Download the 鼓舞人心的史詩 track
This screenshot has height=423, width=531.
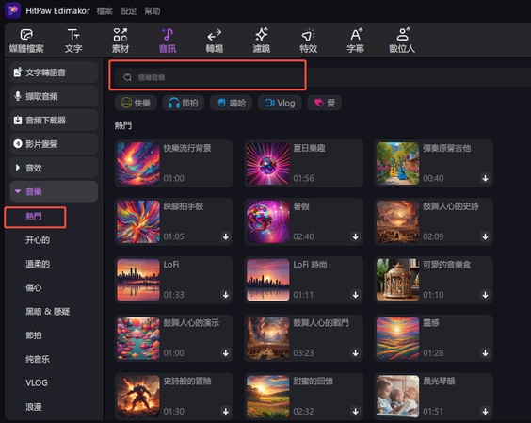click(x=485, y=236)
